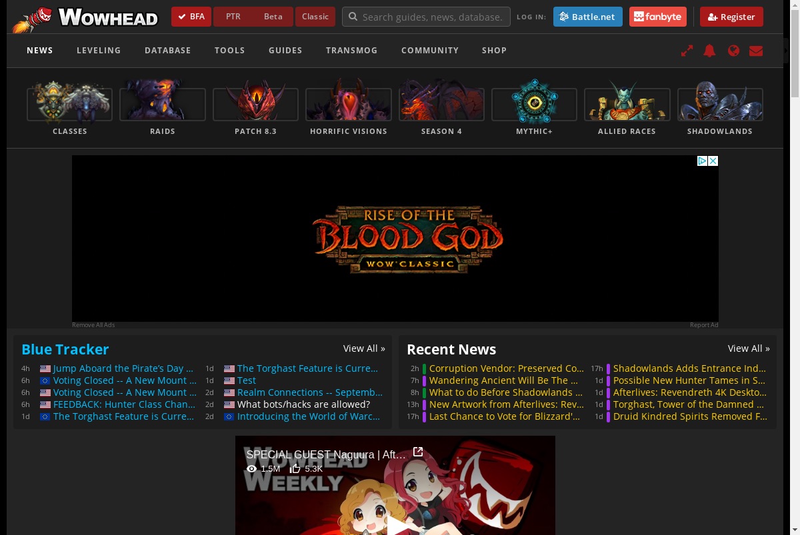Open the envelope feedback icon
The image size is (800, 535).
point(756,51)
